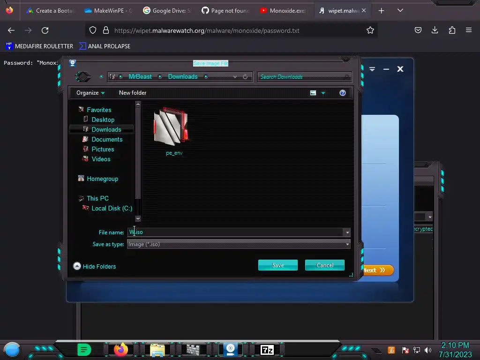Click Next in the blue wizard window
This screenshot has height=360, width=480.
378,270
